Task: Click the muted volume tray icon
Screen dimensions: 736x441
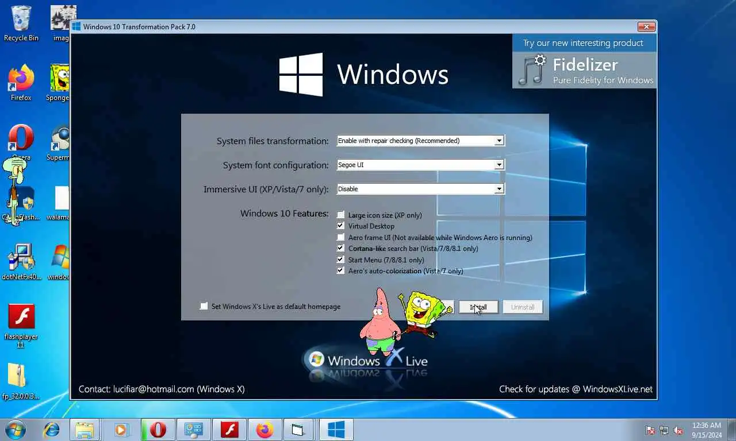Action: click(678, 430)
